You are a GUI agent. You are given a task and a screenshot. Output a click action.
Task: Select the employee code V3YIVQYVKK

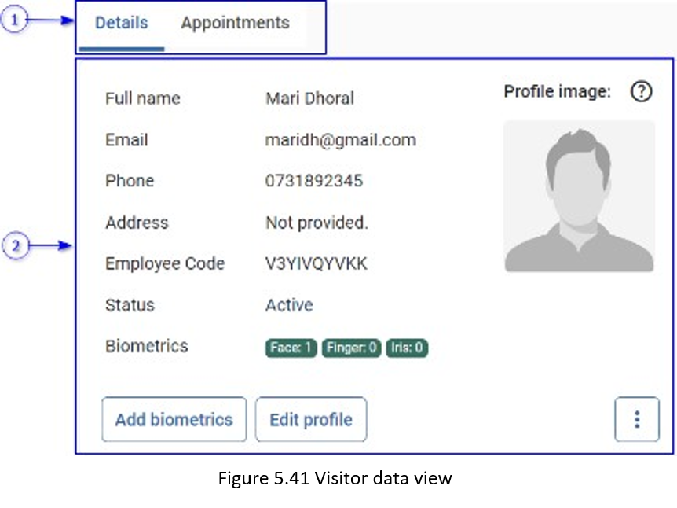(317, 263)
